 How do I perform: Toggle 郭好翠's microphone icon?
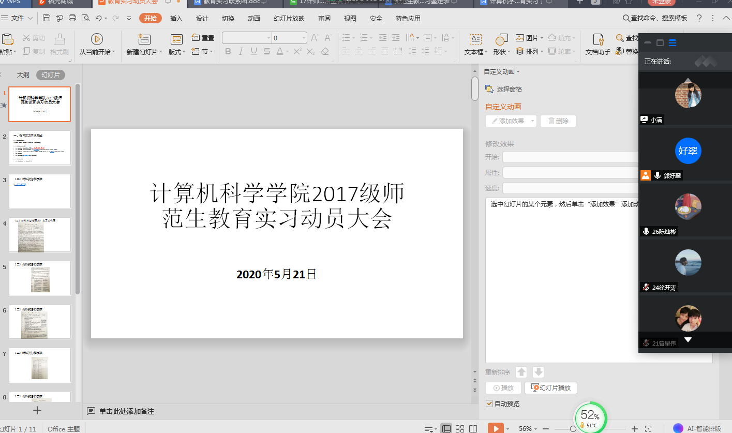pos(658,175)
